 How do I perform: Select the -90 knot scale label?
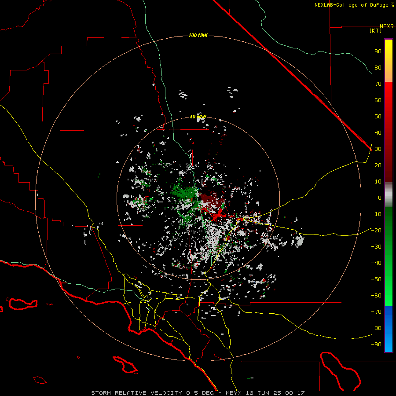point(376,345)
